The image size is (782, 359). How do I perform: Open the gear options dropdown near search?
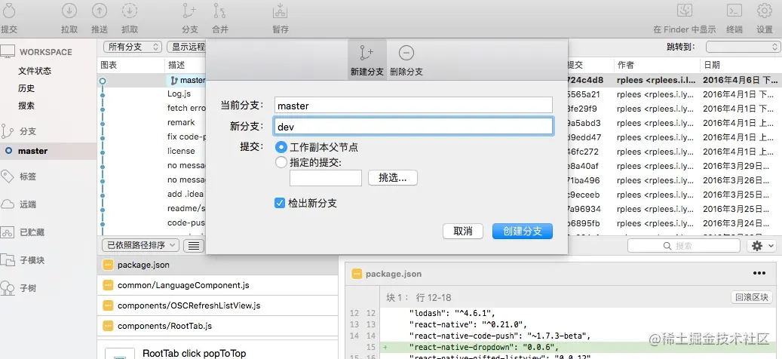point(761,246)
